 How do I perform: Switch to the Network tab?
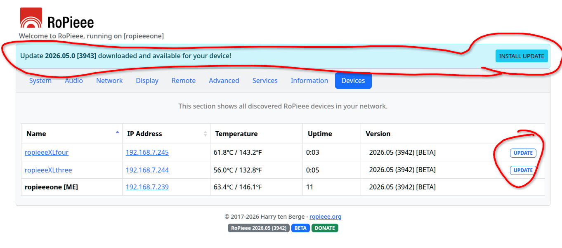point(109,80)
